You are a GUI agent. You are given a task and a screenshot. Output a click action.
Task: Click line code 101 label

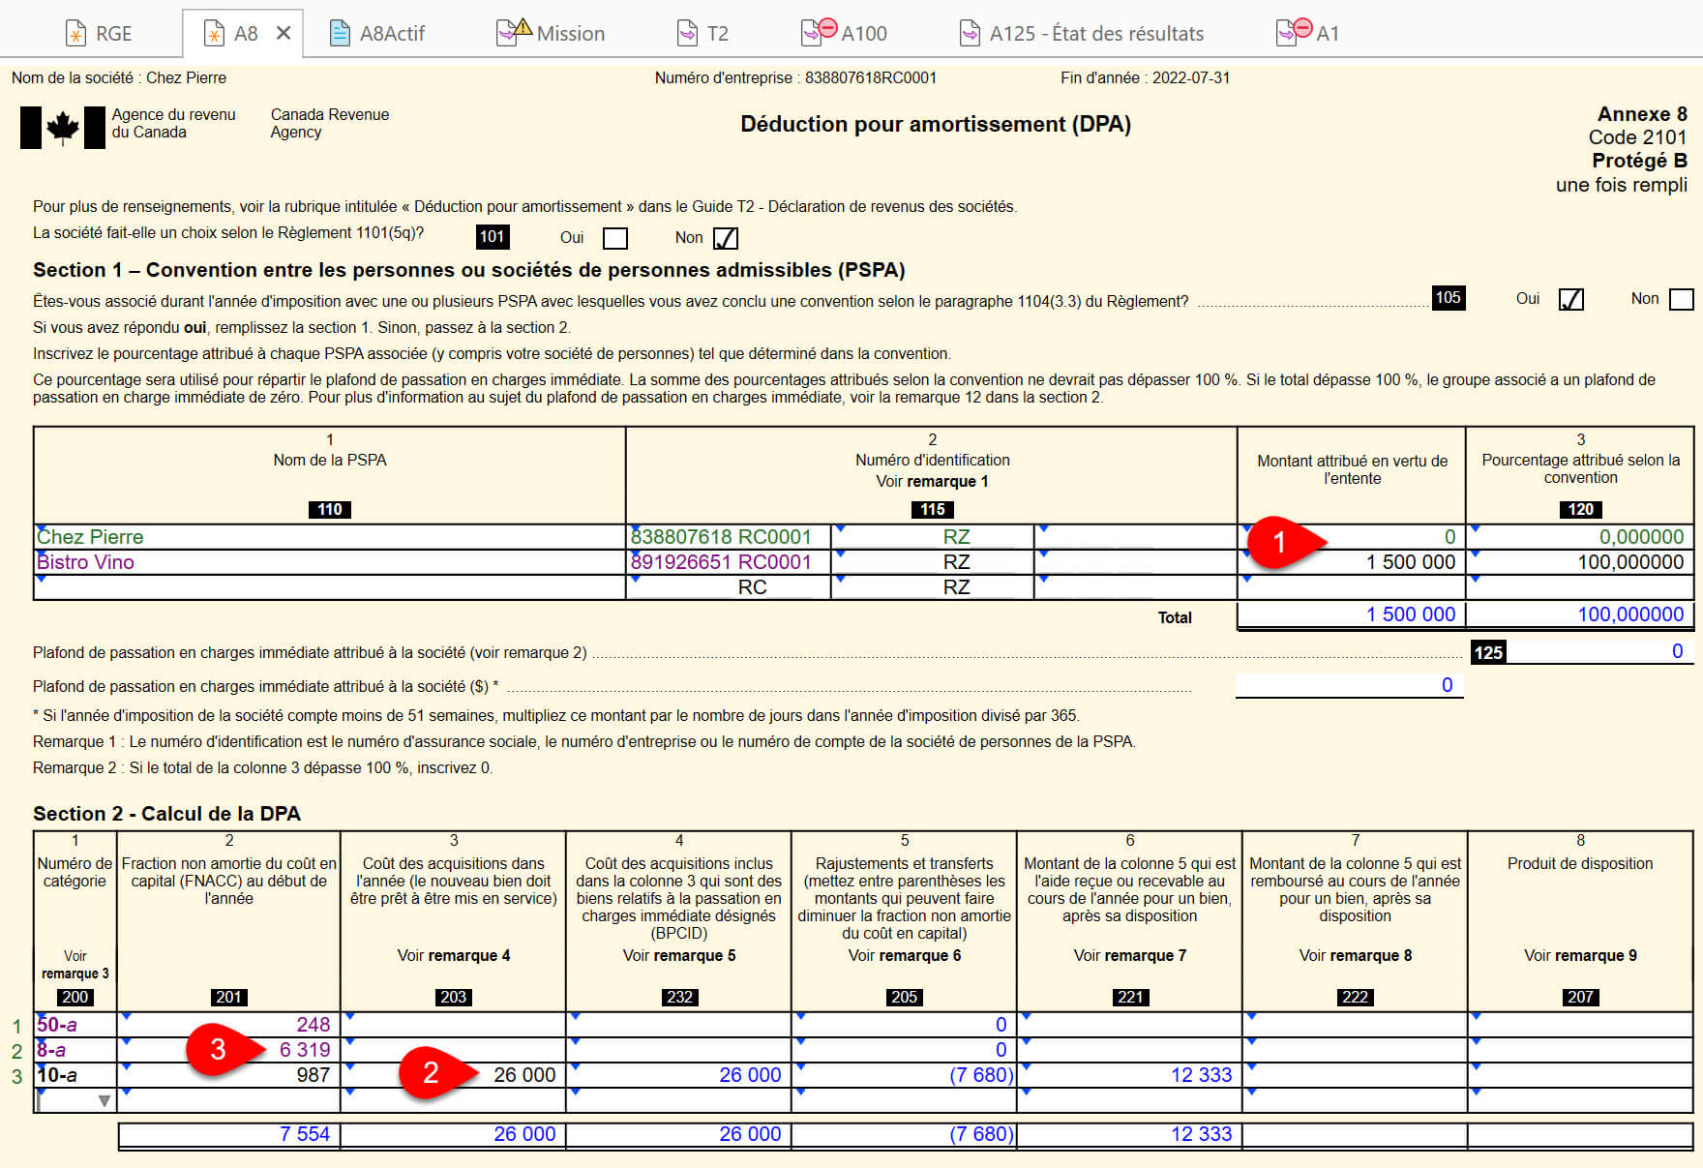point(493,237)
